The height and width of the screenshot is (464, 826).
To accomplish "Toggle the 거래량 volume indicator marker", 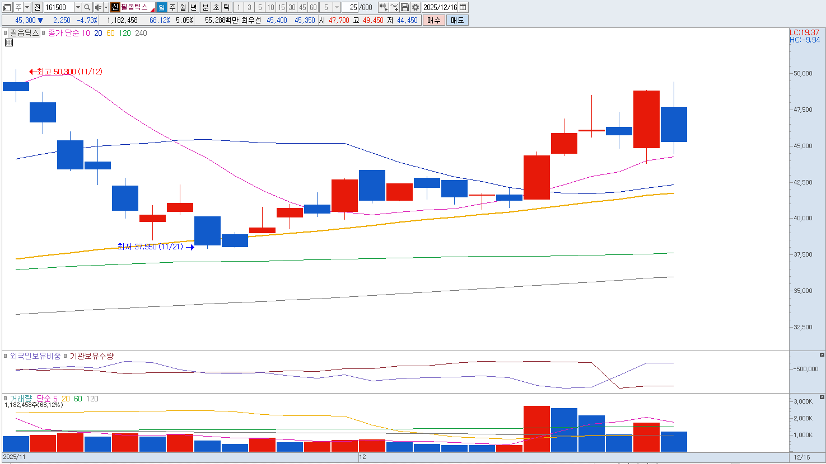I will (6, 399).
